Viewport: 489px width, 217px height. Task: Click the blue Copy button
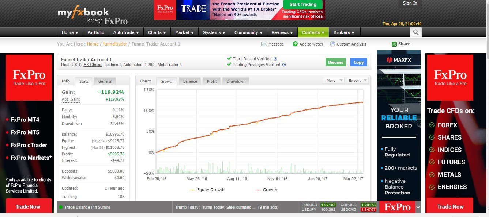[358, 62]
